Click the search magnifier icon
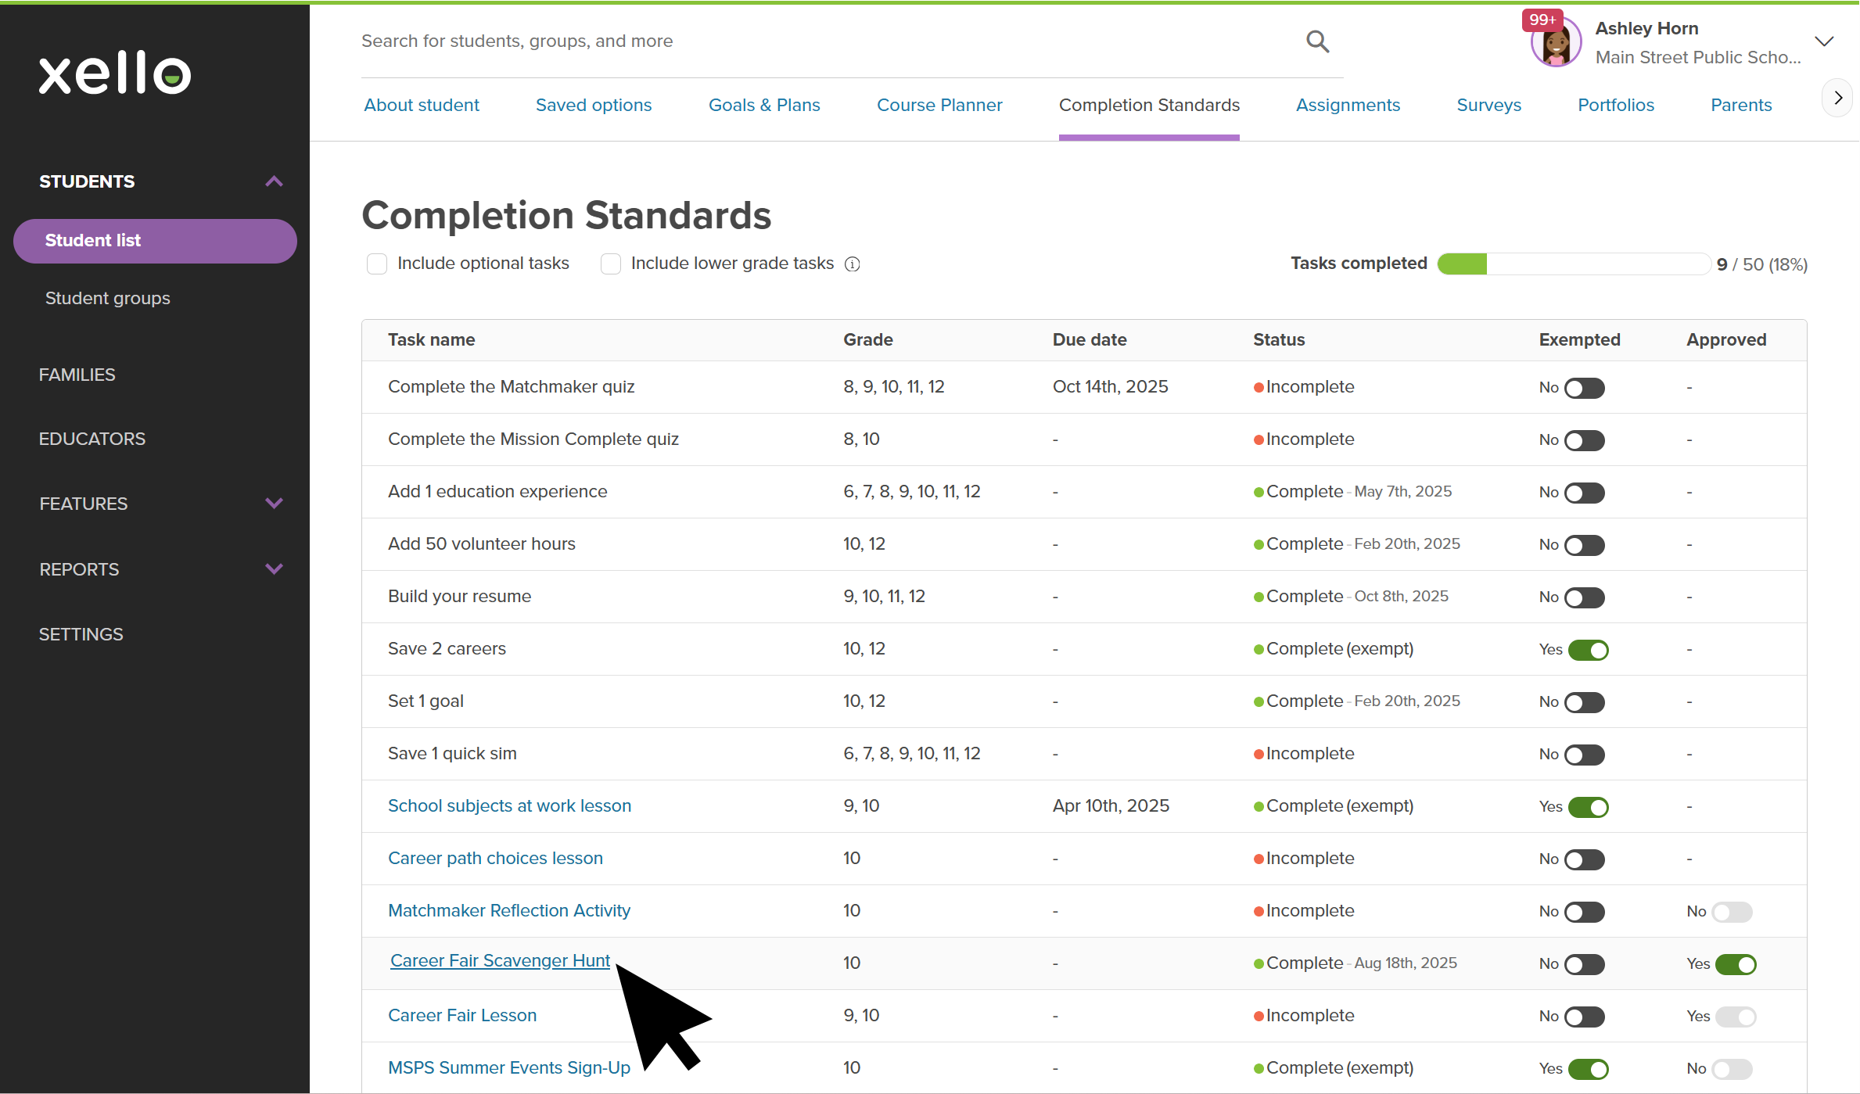 [1317, 41]
